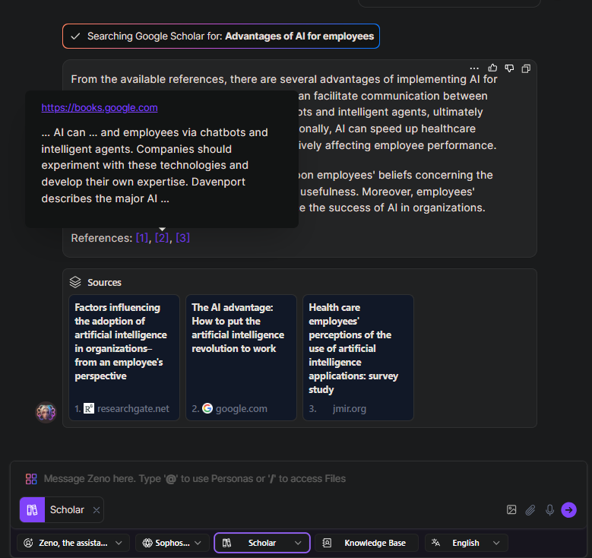The image size is (592, 558).
Task: Open the Knowledge Base button
Action: tap(366, 543)
